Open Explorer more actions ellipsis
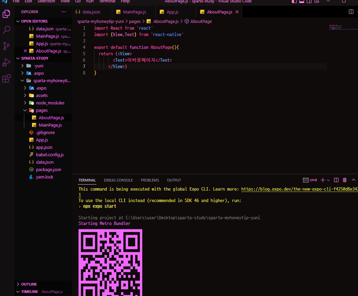 pyautogui.click(x=64, y=12)
